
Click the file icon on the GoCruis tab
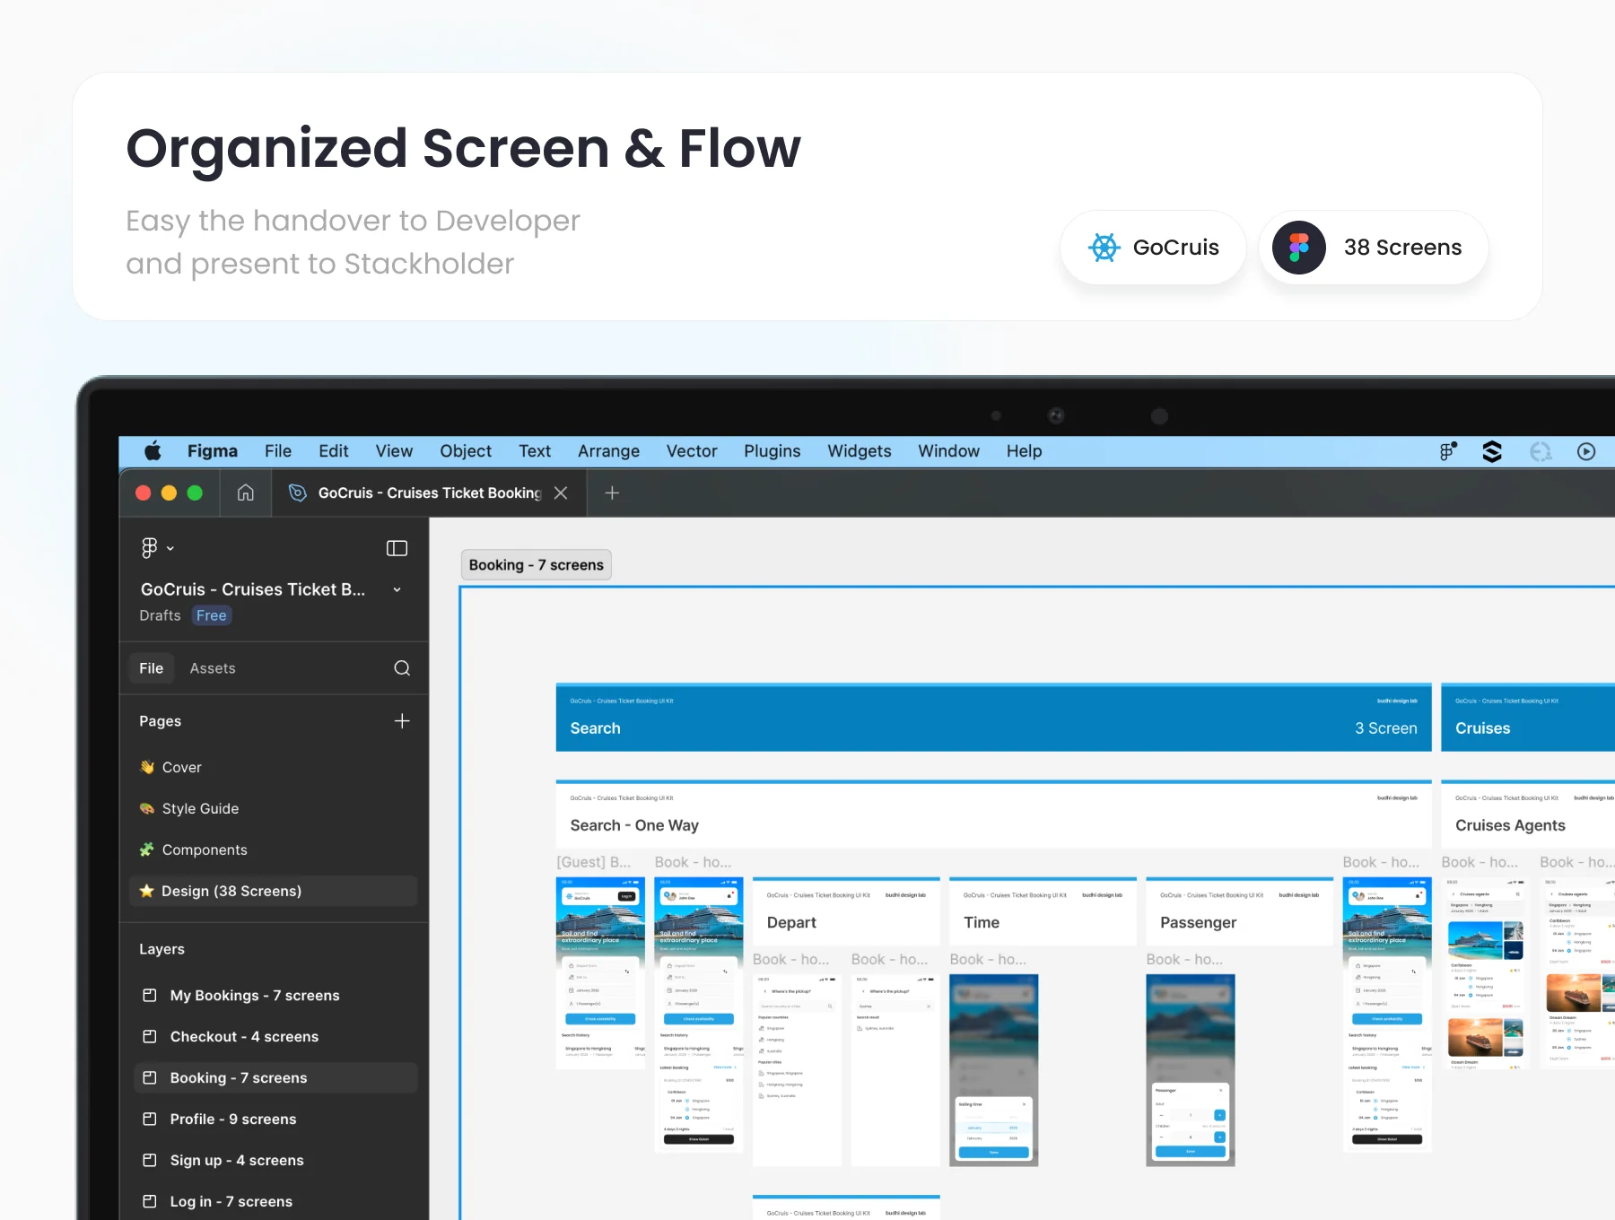(298, 492)
